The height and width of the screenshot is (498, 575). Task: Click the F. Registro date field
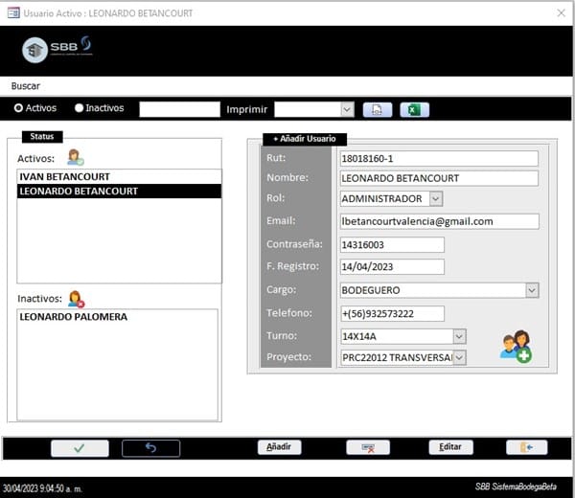click(x=392, y=267)
